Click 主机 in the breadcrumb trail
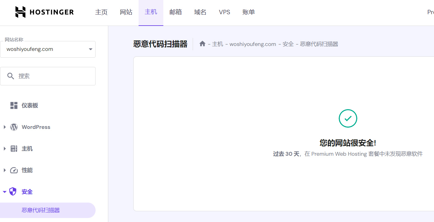Screen dimensions: 434x222 (217, 44)
